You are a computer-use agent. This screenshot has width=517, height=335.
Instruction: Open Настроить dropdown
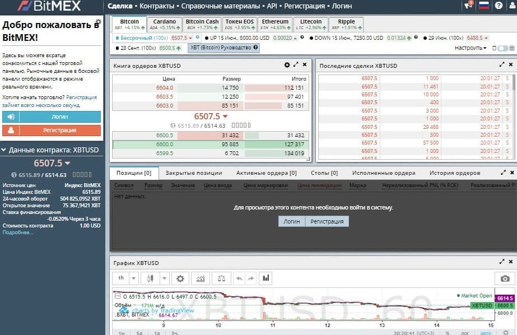[471, 48]
